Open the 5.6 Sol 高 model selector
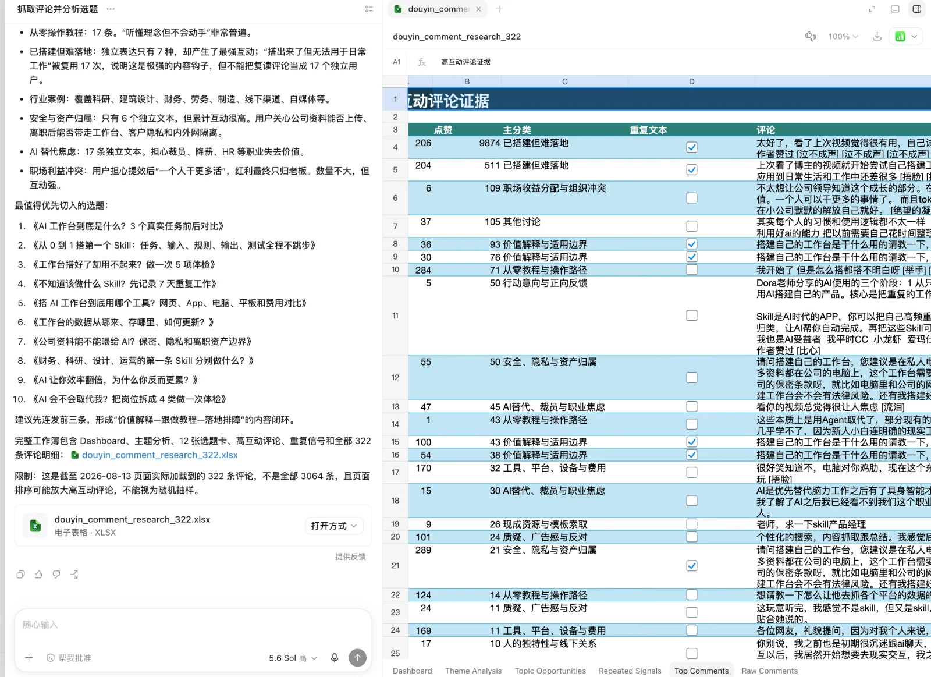Viewport: 931px width, 677px height. point(293,658)
